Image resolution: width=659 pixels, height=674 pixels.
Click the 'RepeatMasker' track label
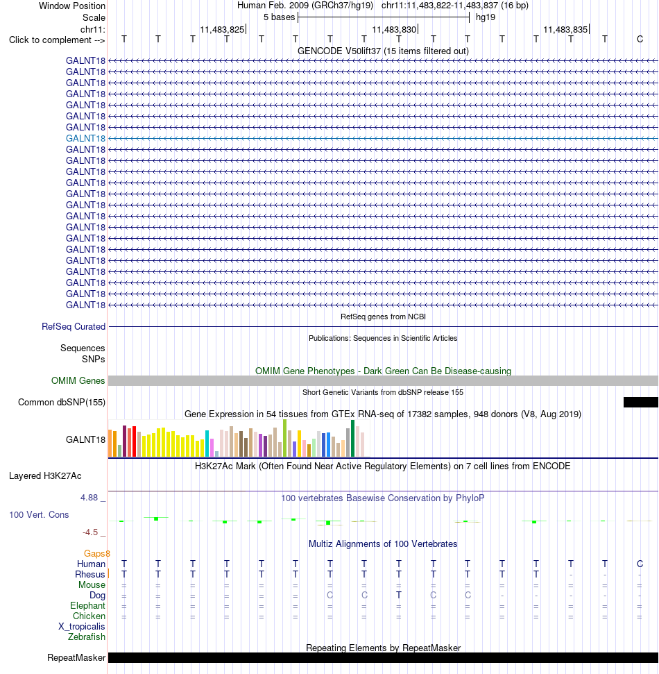[76, 658]
